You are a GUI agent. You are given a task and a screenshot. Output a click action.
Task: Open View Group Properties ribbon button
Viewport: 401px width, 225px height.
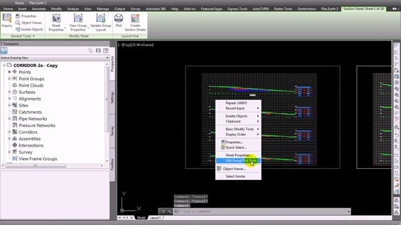pyautogui.click(x=78, y=22)
